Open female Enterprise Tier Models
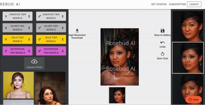The width and height of the screenshot is (205, 105). pyautogui.click(x=17, y=51)
